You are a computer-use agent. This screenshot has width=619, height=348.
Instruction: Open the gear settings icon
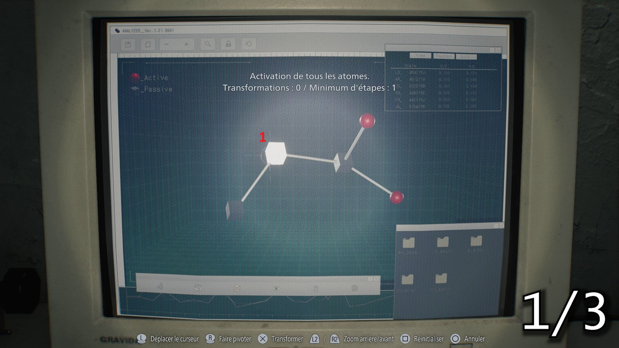(354, 288)
